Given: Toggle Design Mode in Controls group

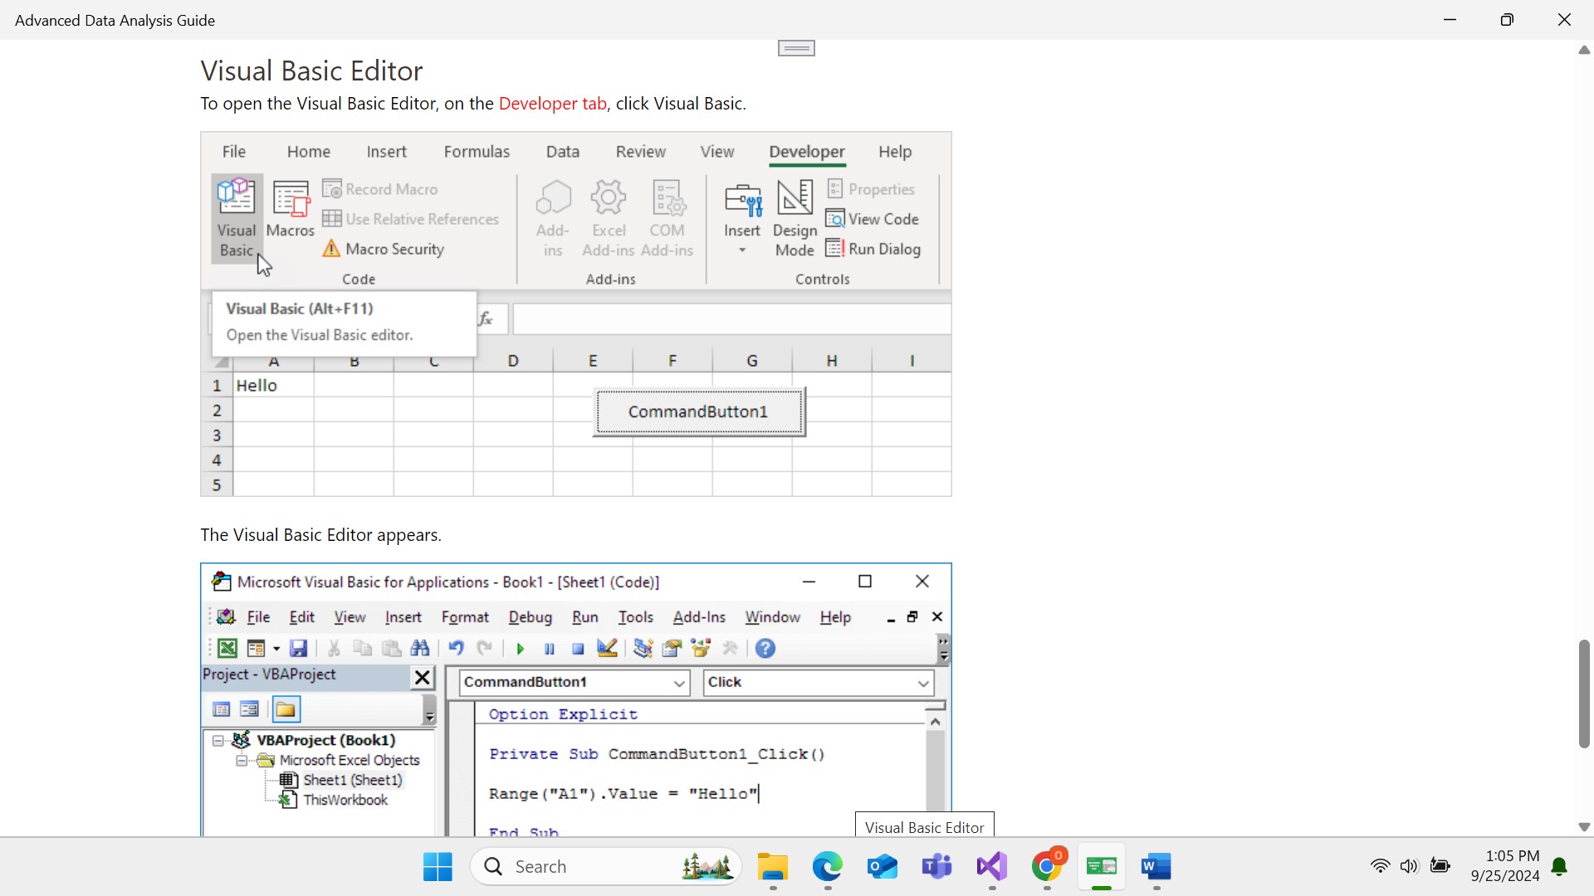Looking at the screenshot, I should pos(795,217).
